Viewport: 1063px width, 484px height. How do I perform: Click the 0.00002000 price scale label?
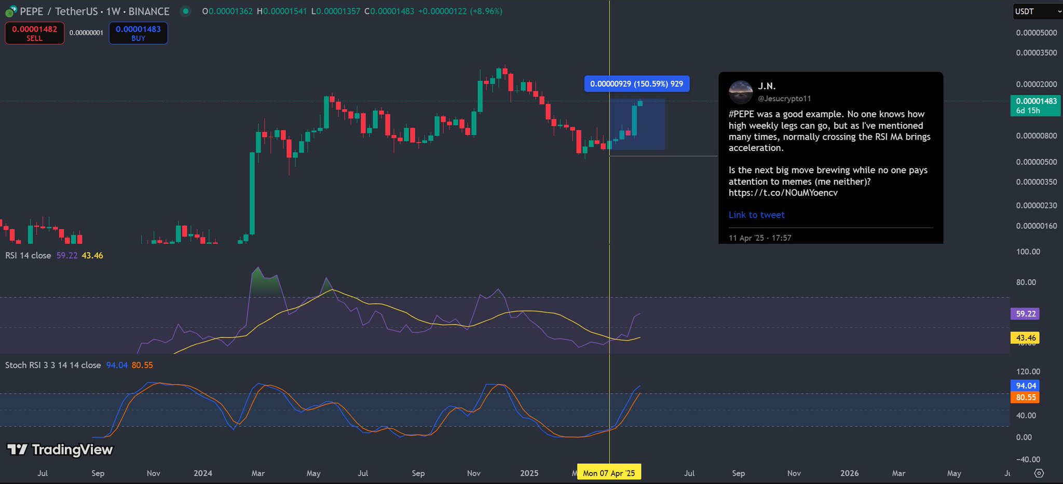tap(1037, 85)
